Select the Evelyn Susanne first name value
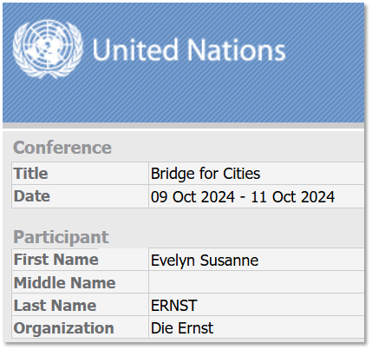The width and height of the screenshot is (372, 350). (205, 260)
